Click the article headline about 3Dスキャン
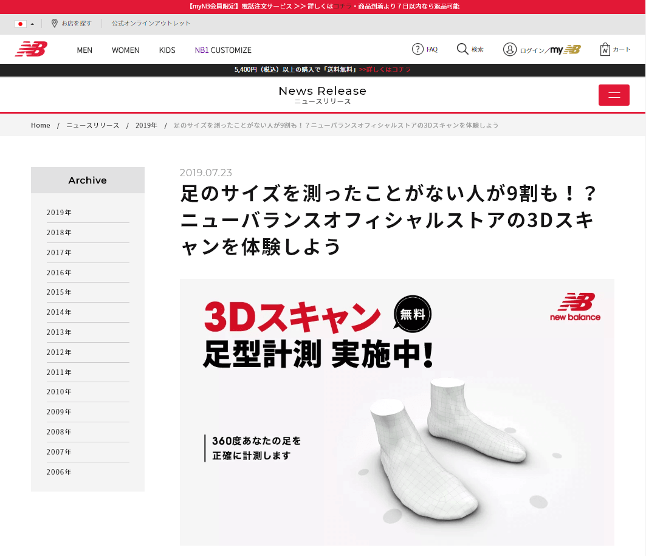This screenshot has width=646, height=556. tap(388, 220)
